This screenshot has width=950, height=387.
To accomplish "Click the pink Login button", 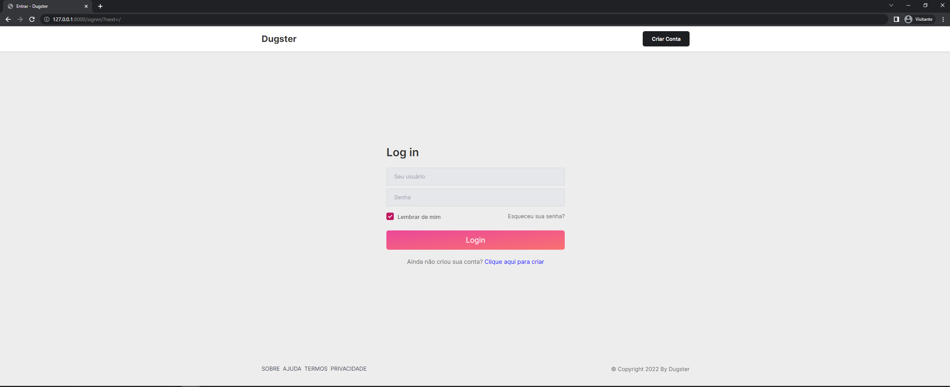I will tap(475, 240).
